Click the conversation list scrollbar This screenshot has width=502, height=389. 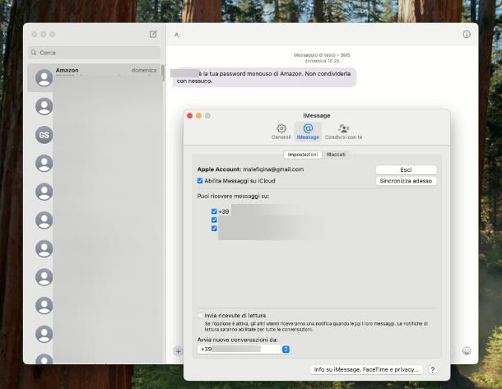(x=163, y=72)
